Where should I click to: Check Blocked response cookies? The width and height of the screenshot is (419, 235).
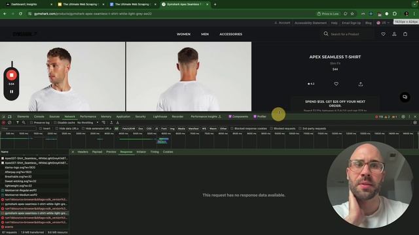(x=232, y=129)
